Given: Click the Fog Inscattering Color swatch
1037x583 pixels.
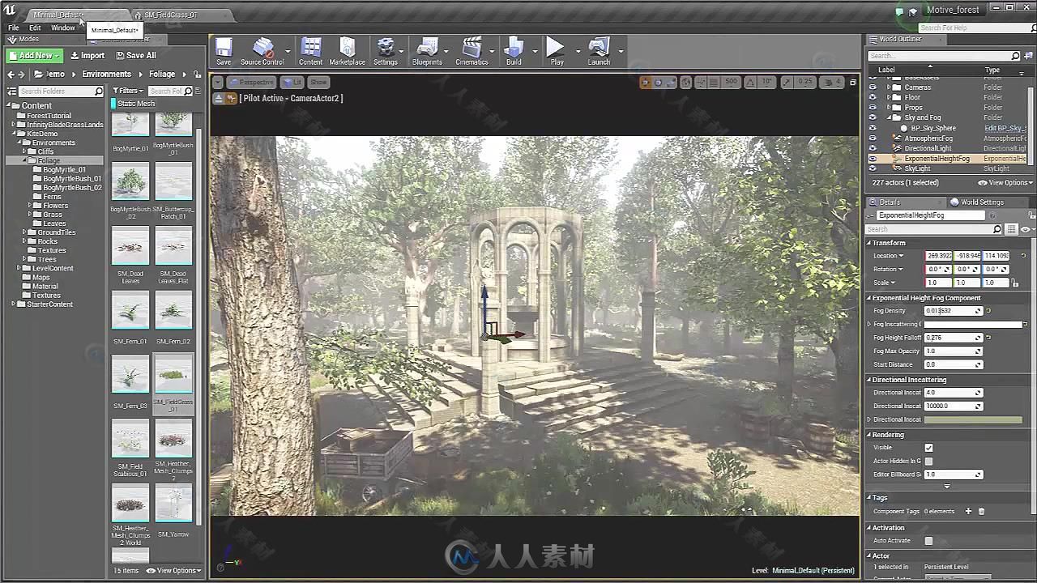Looking at the screenshot, I should pos(972,324).
